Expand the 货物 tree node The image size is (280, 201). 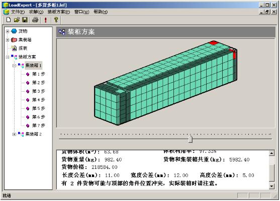point(8,32)
